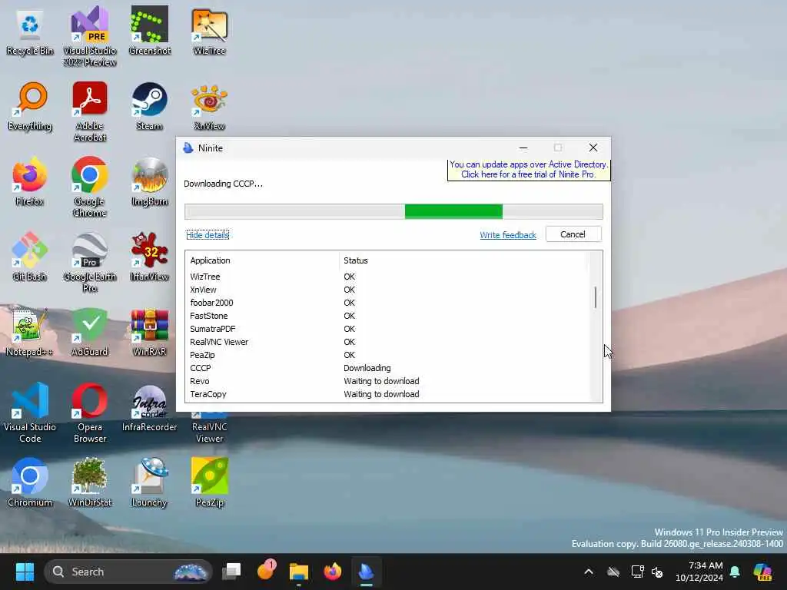787x590 pixels.
Task: Open the Opera Browser shortcut
Action: click(90, 413)
